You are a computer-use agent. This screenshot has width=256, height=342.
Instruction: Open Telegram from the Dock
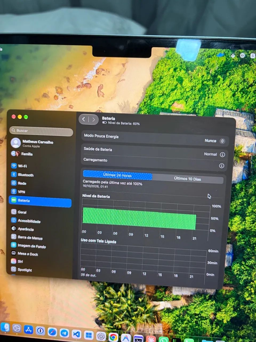pyautogui.click(x=64, y=333)
